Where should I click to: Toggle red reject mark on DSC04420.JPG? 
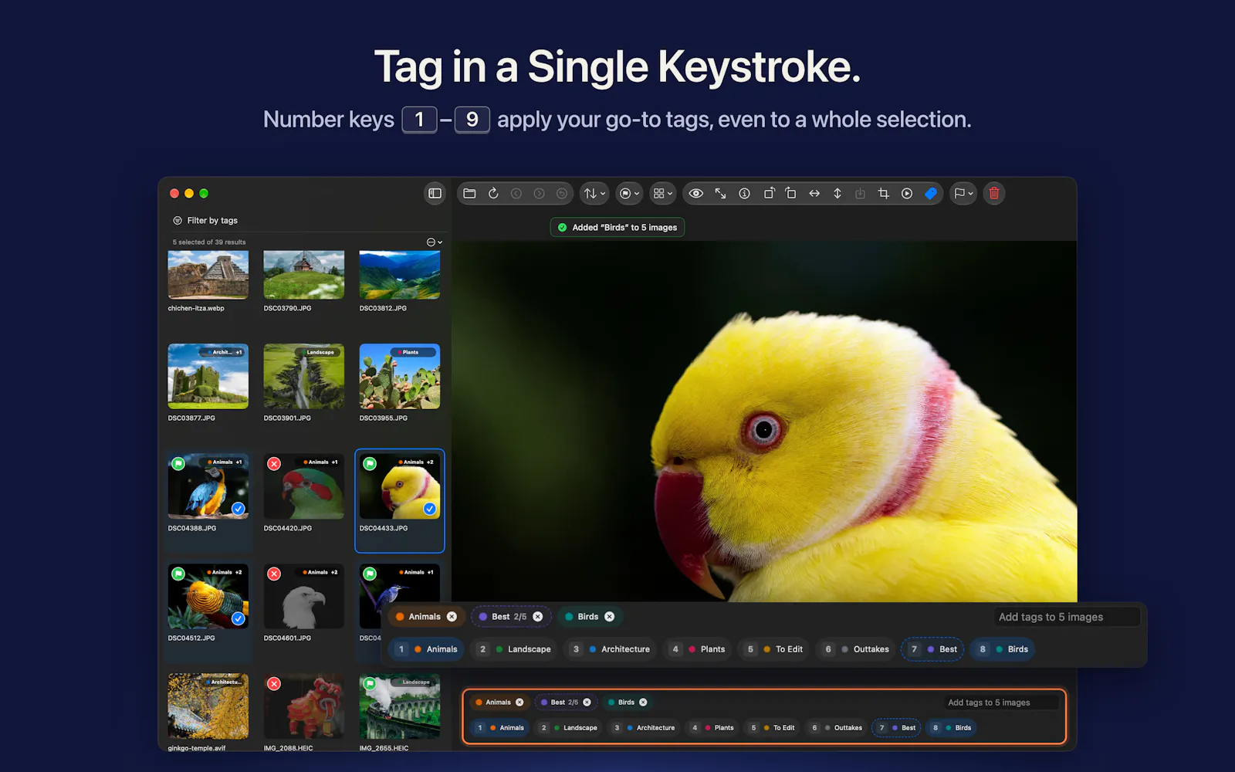[274, 463]
